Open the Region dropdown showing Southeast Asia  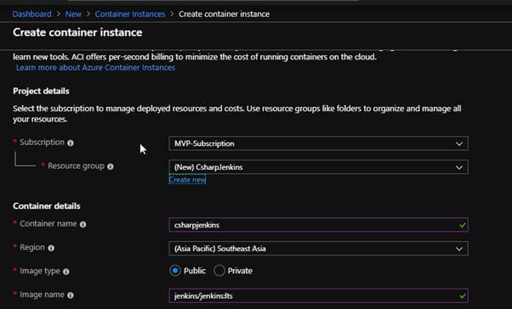tap(318, 249)
